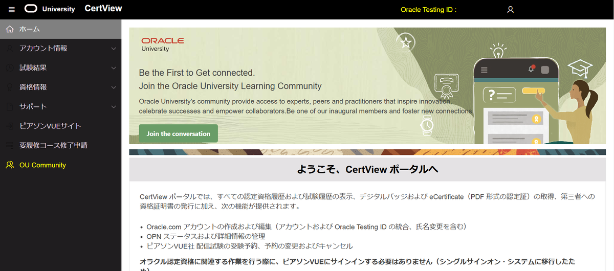Open the hamburger navigation menu
This screenshot has width=614, height=271.
coord(12,9)
